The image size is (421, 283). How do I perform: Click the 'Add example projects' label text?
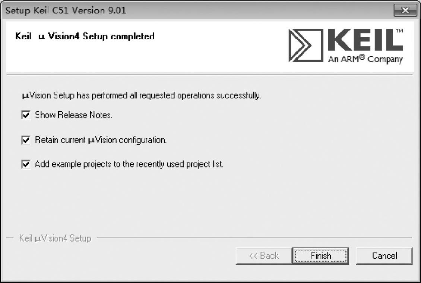pos(129,164)
